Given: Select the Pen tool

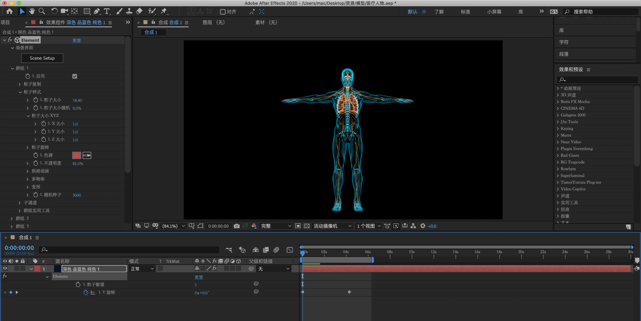Looking at the screenshot, I should click(x=97, y=11).
